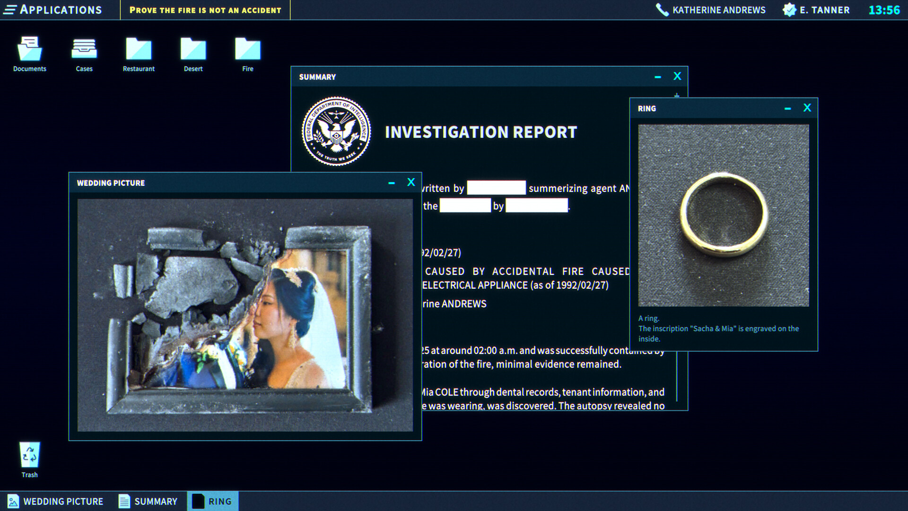908x511 pixels.
Task: Open the Restaurant folder
Action: coord(138,50)
